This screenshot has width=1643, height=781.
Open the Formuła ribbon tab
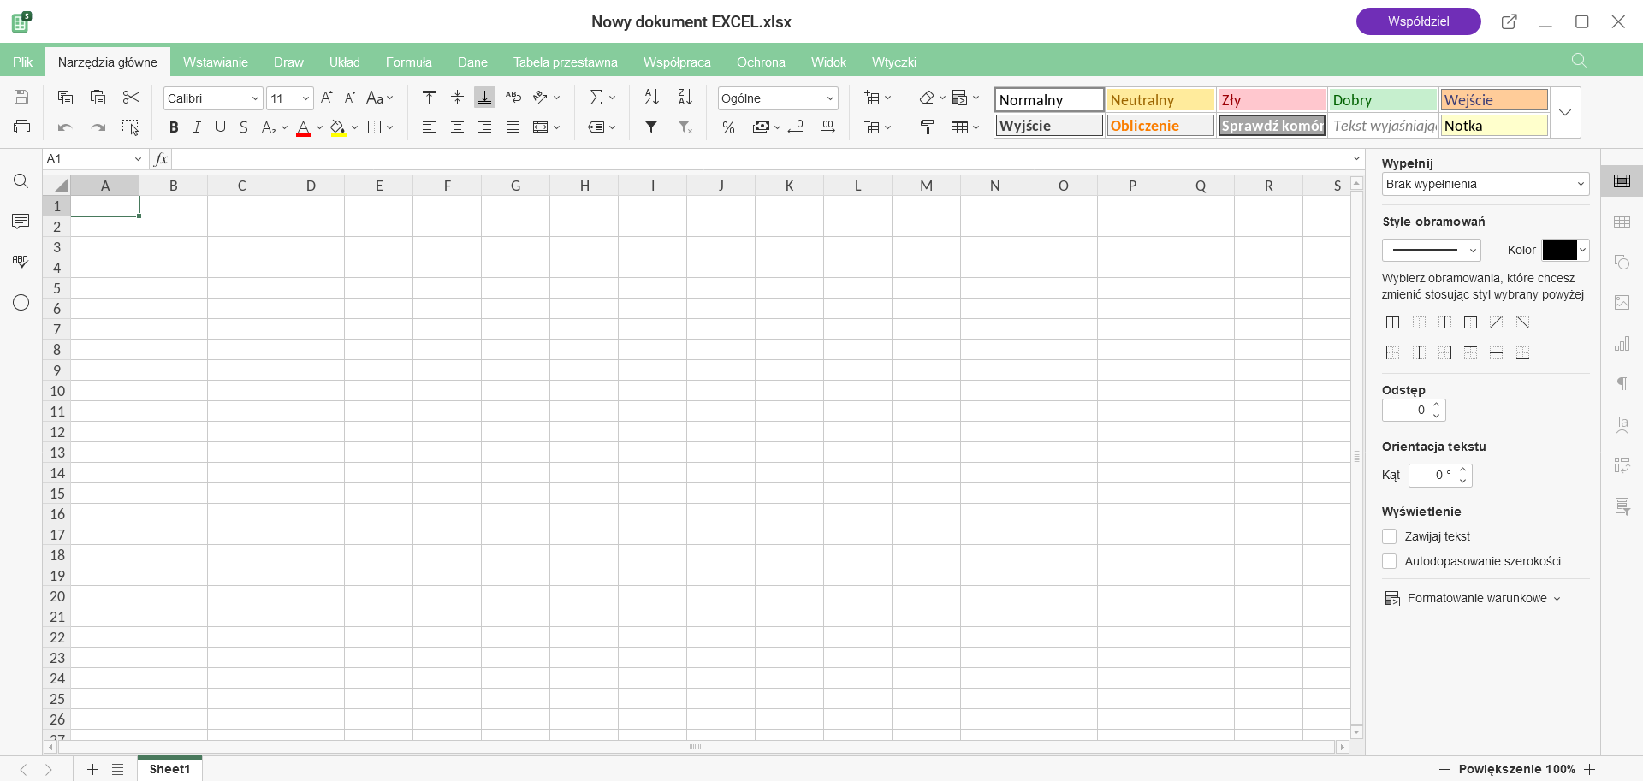point(408,62)
